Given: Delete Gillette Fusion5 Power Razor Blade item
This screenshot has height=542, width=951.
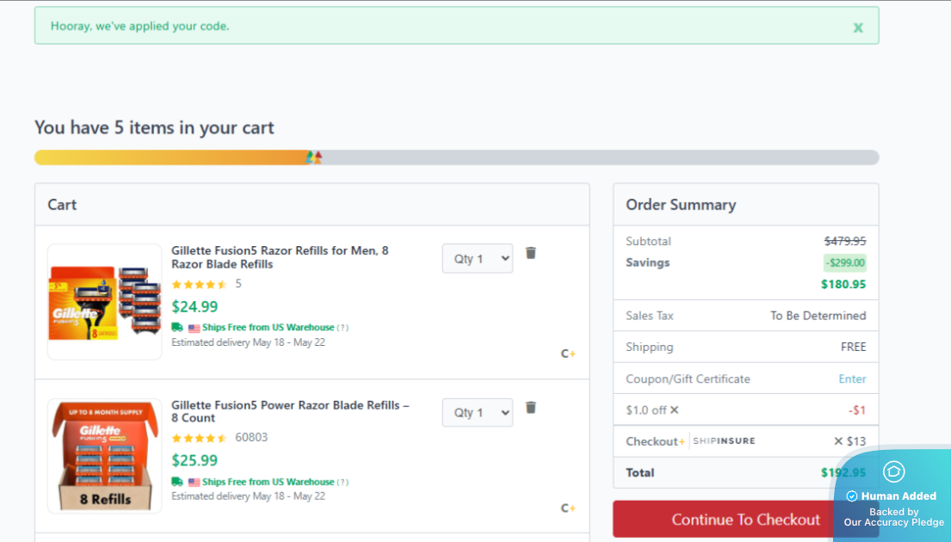Looking at the screenshot, I should pyautogui.click(x=531, y=408).
